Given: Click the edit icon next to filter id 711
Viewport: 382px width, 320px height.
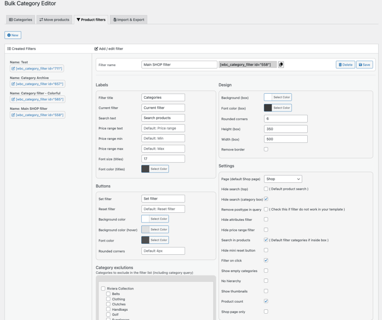Looking at the screenshot, I should coord(14,68).
